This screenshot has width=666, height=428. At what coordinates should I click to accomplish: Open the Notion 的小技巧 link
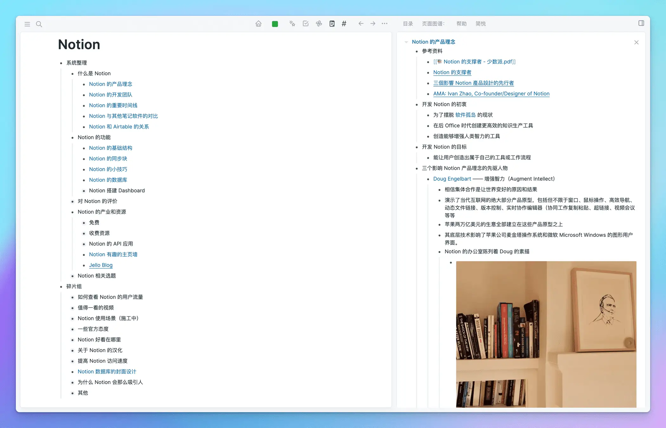[x=108, y=169]
